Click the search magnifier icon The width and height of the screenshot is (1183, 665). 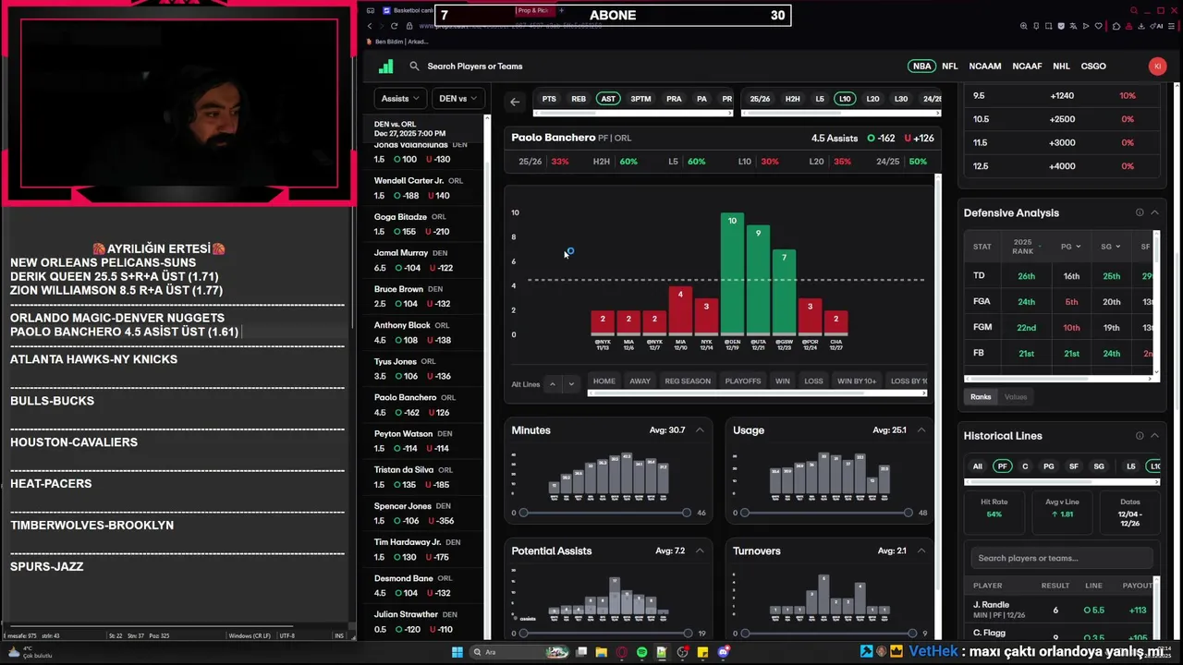coord(414,66)
